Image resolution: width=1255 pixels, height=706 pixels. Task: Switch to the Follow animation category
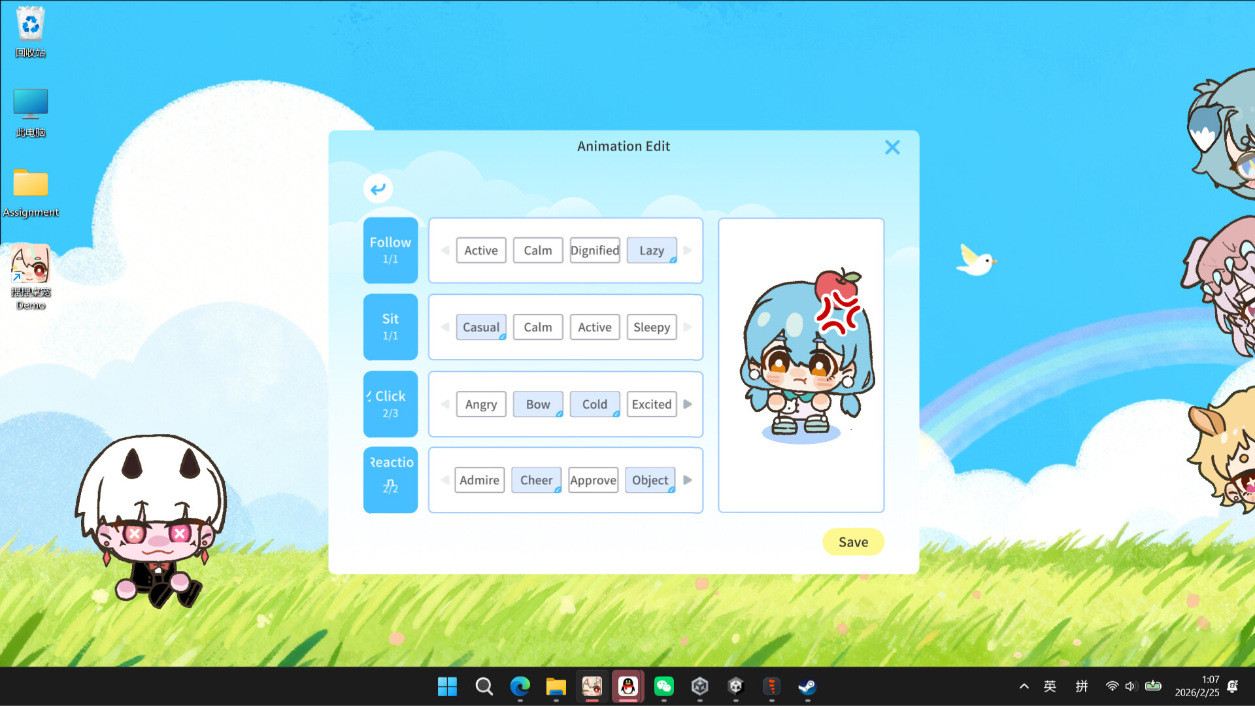pos(390,250)
